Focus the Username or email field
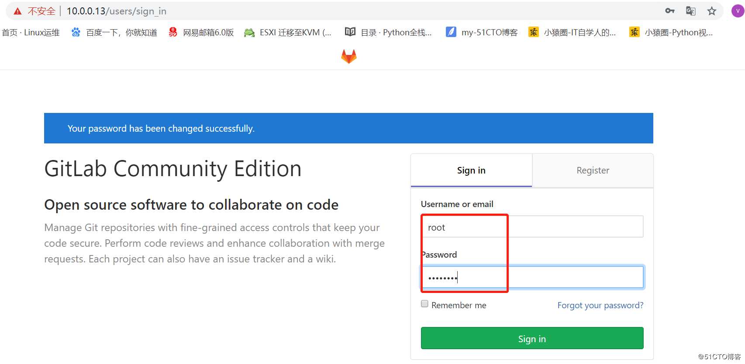The image size is (745, 364). coord(532,227)
